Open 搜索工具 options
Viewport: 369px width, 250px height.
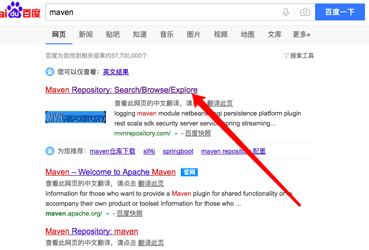302,56
